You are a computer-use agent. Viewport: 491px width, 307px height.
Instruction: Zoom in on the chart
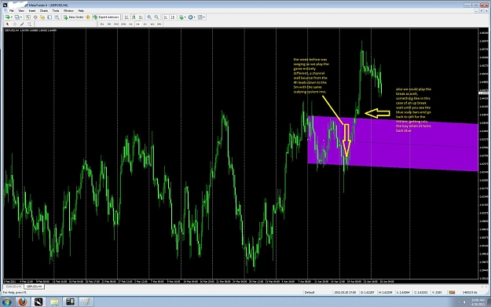[x=149, y=17]
